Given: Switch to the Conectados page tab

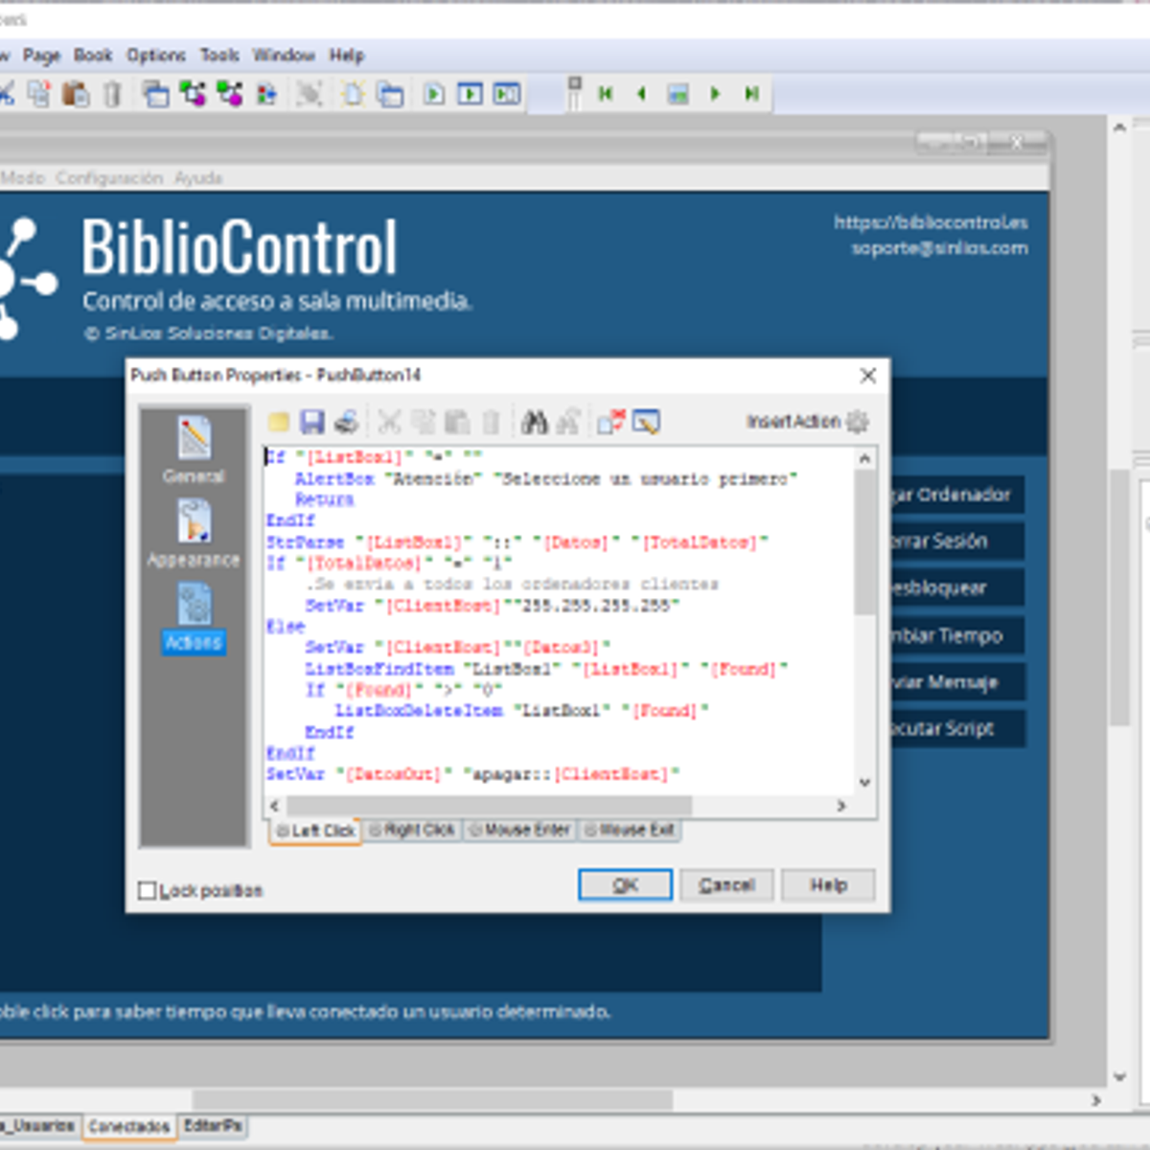Looking at the screenshot, I should click(x=128, y=1126).
